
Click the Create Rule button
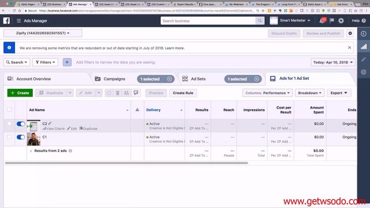point(183,93)
